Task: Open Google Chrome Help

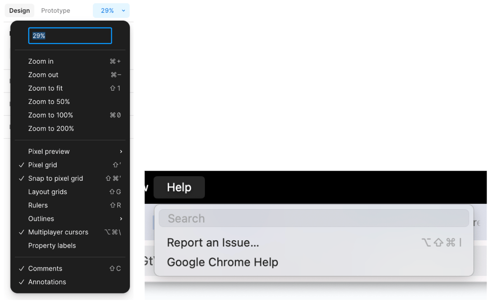Action: coord(223,262)
